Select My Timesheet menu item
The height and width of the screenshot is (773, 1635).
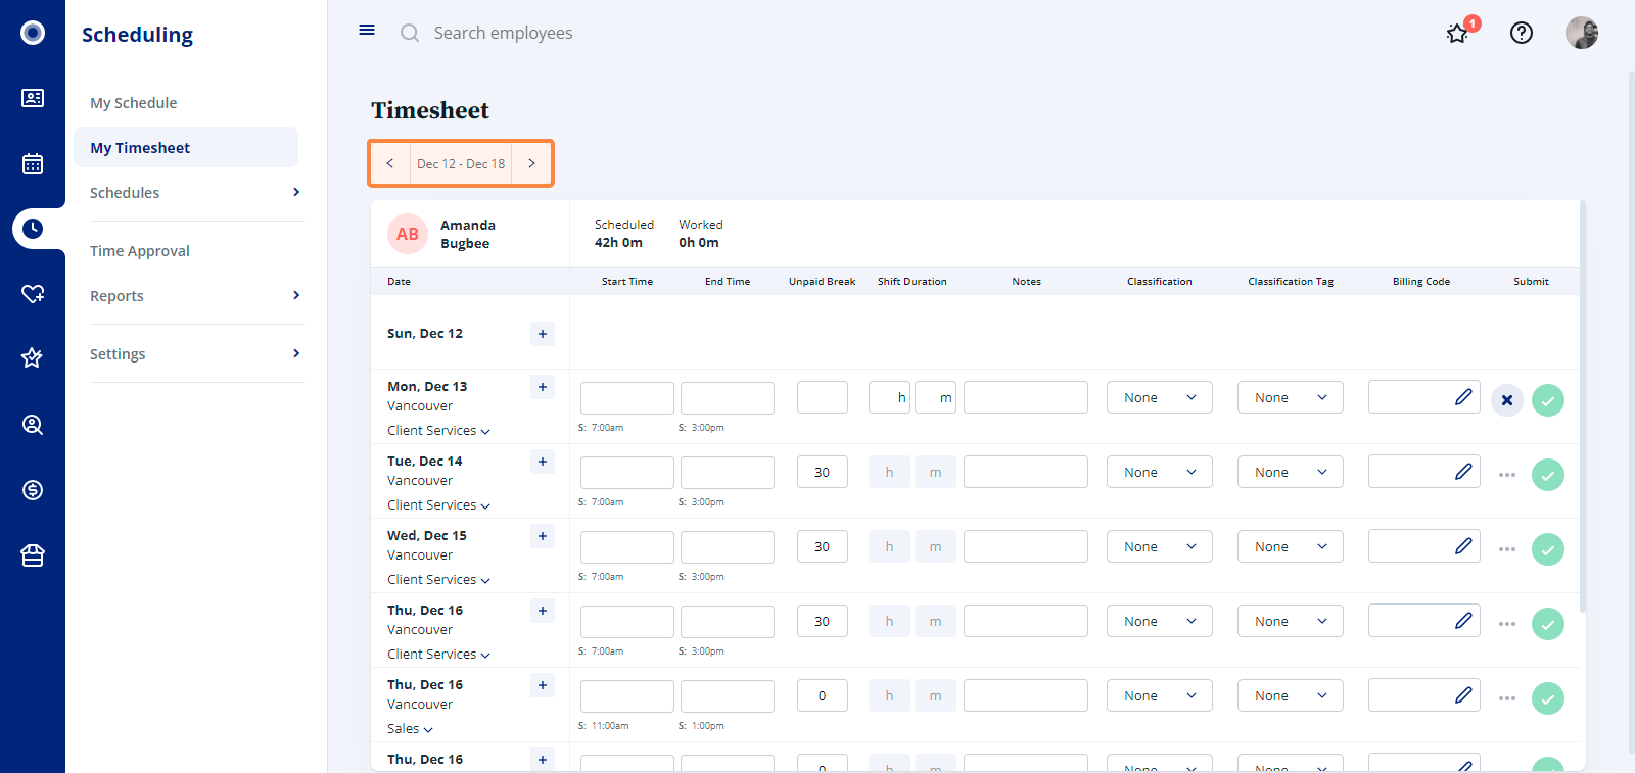coord(185,147)
